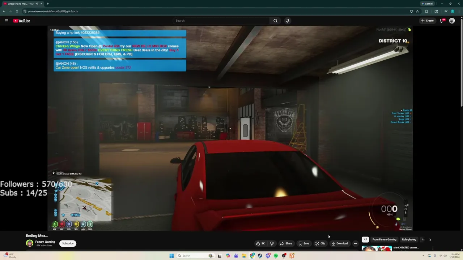463x260 pixels.
Task: Click the YouTube search field
Action: click(x=221, y=21)
